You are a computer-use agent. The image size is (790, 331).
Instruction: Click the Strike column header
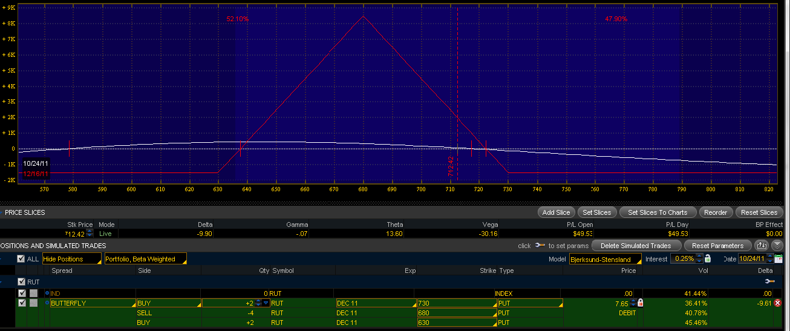point(488,270)
